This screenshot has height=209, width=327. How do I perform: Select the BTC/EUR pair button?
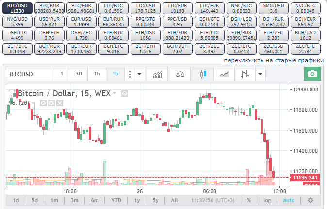click(82, 8)
